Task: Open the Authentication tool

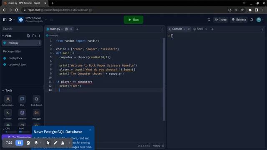Action: point(8,101)
